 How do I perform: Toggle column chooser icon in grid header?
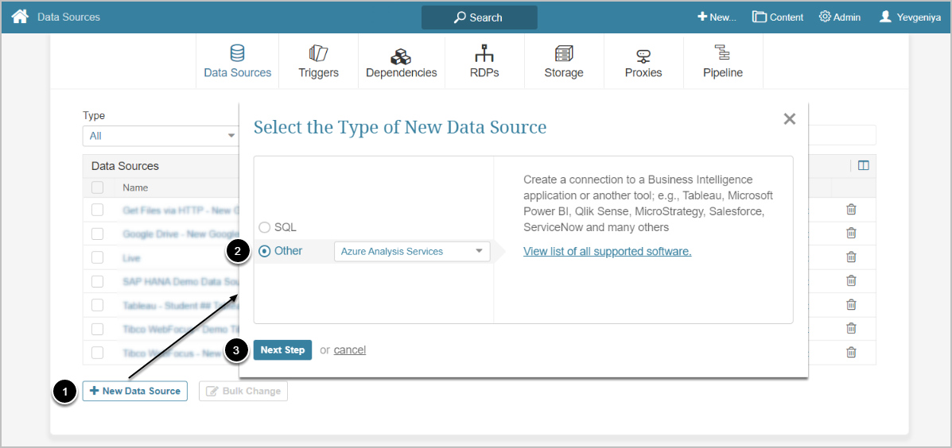pyautogui.click(x=864, y=166)
